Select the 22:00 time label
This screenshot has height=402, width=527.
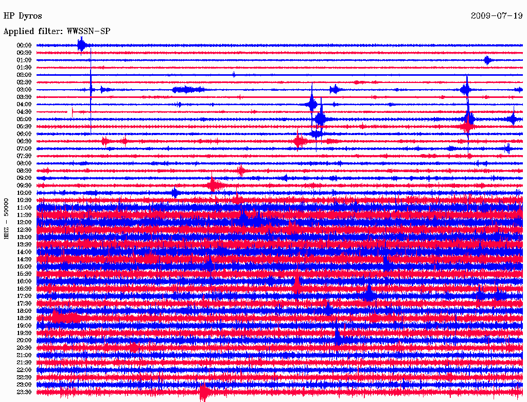pos(24,370)
